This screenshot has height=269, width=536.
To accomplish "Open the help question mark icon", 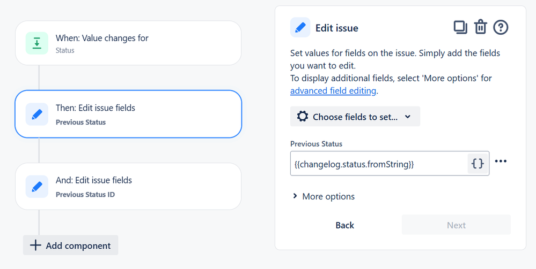I will (501, 27).
